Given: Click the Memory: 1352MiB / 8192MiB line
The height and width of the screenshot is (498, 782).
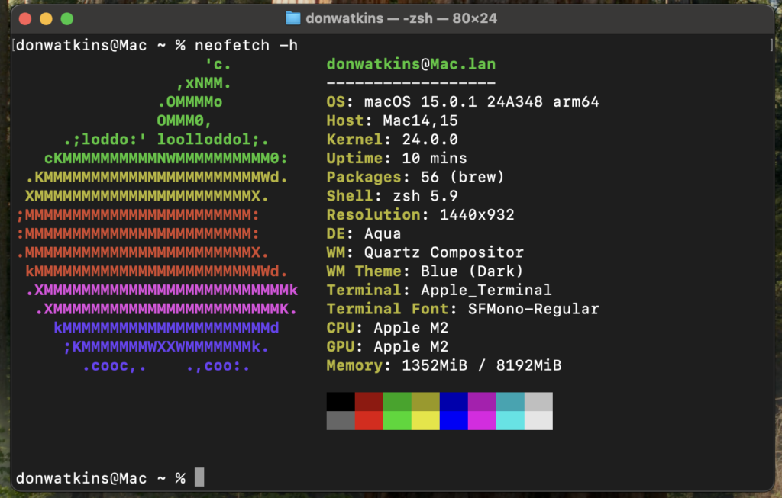Looking at the screenshot, I should pyautogui.click(x=444, y=366).
